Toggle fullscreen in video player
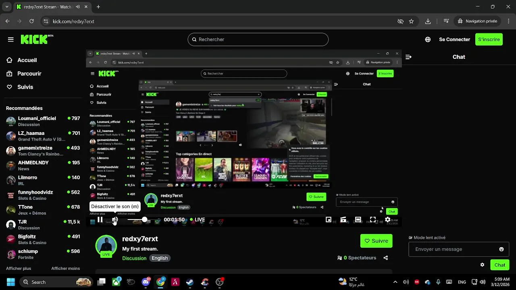The width and height of the screenshot is (516, 290). tap(373, 220)
